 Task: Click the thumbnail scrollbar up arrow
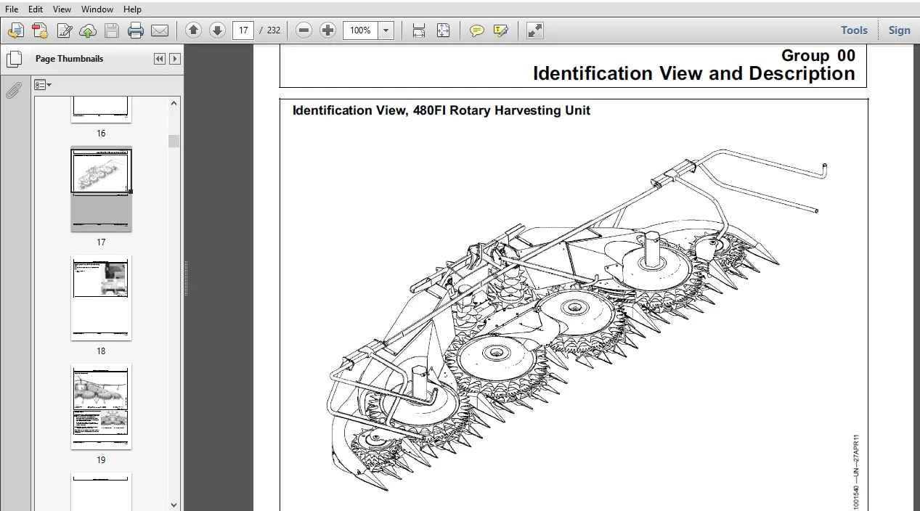point(174,103)
